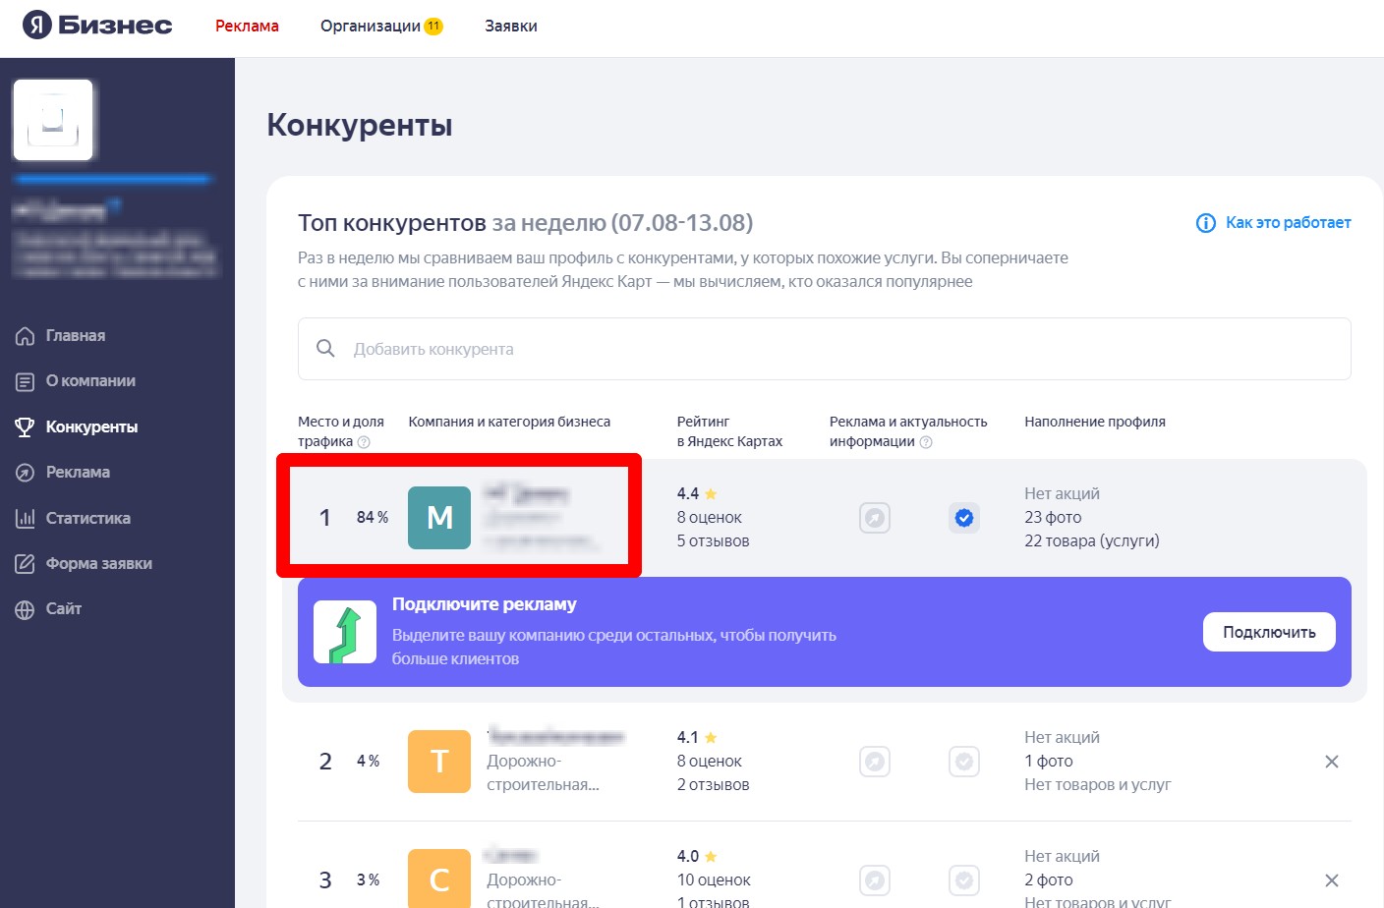
Task: Remove competitor ranked third with X
Action: click(1331, 880)
